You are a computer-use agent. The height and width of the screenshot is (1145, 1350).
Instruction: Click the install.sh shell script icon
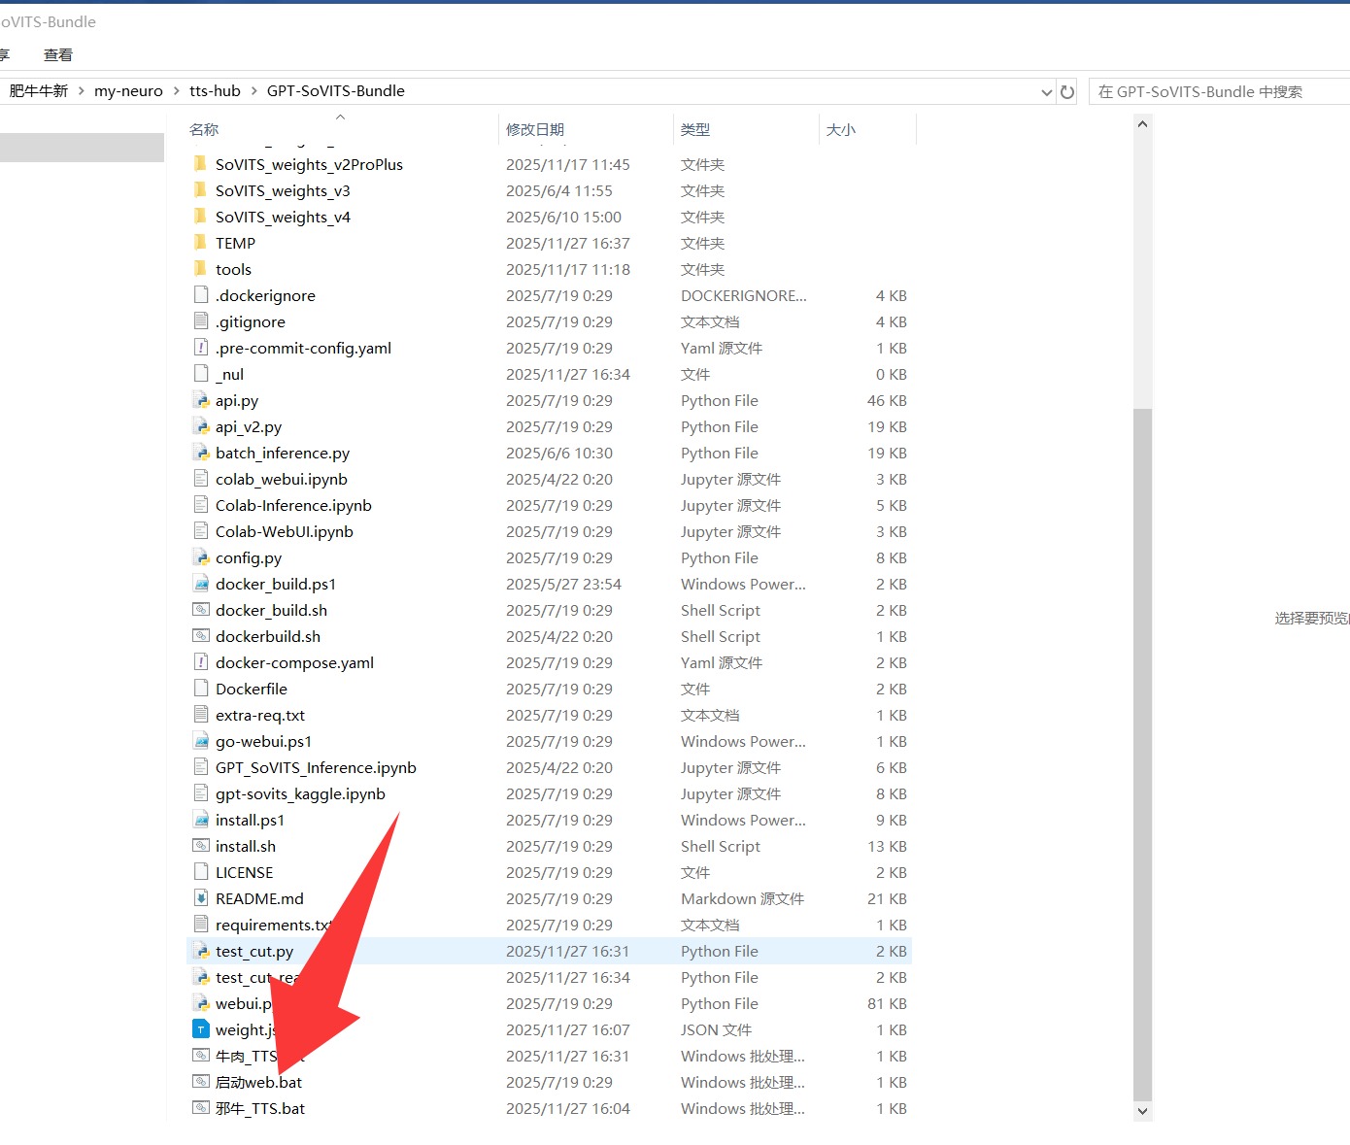(201, 847)
